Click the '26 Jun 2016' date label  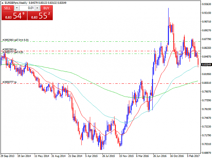click(x=160, y=156)
